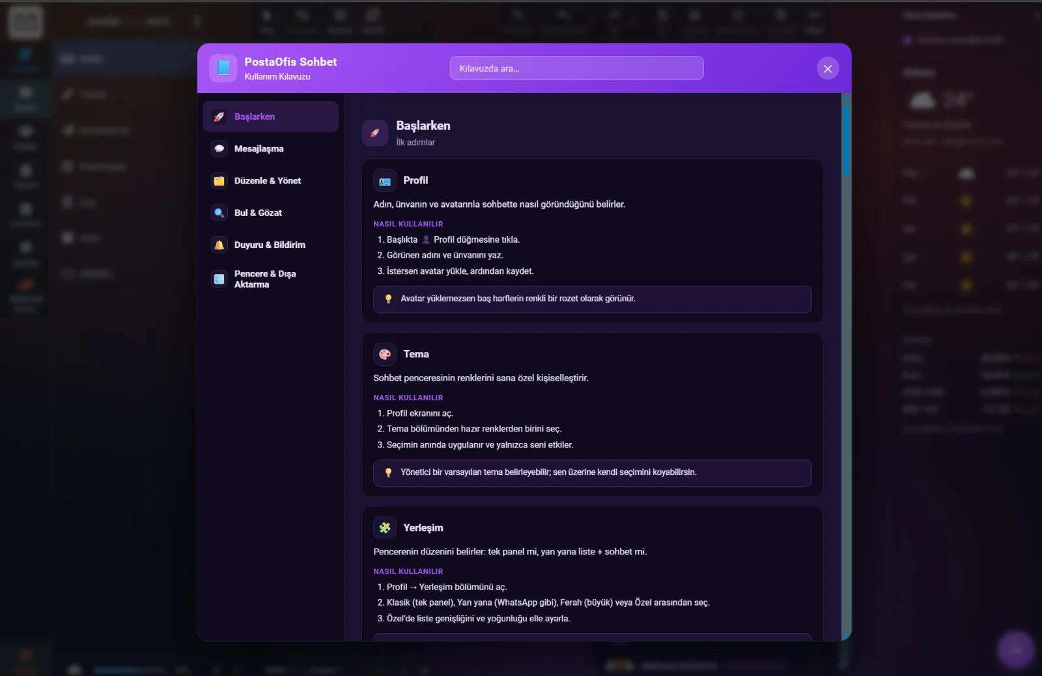
Task: Click the folder icon for Düzenle & Yönet
Action: (219, 181)
